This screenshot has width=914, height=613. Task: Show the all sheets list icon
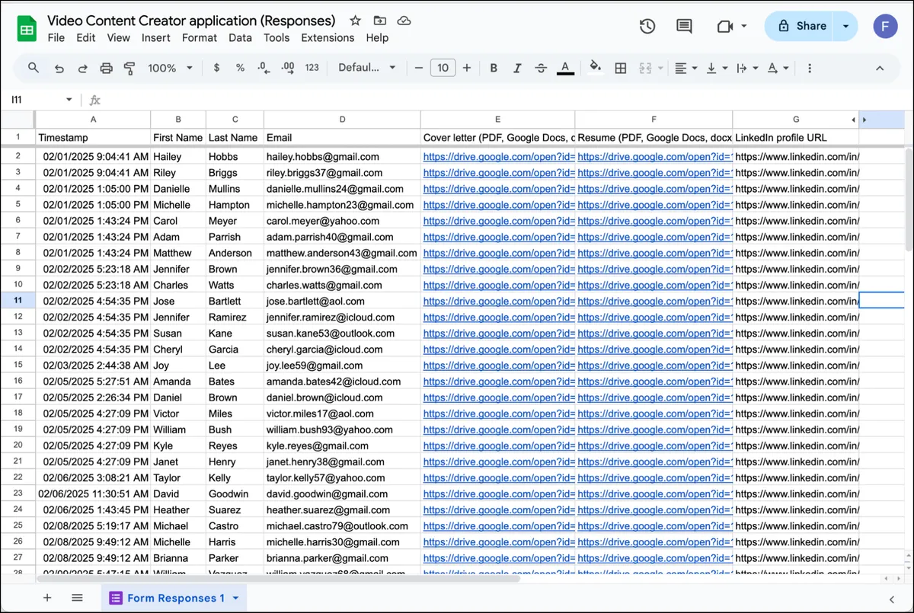pyautogui.click(x=77, y=598)
